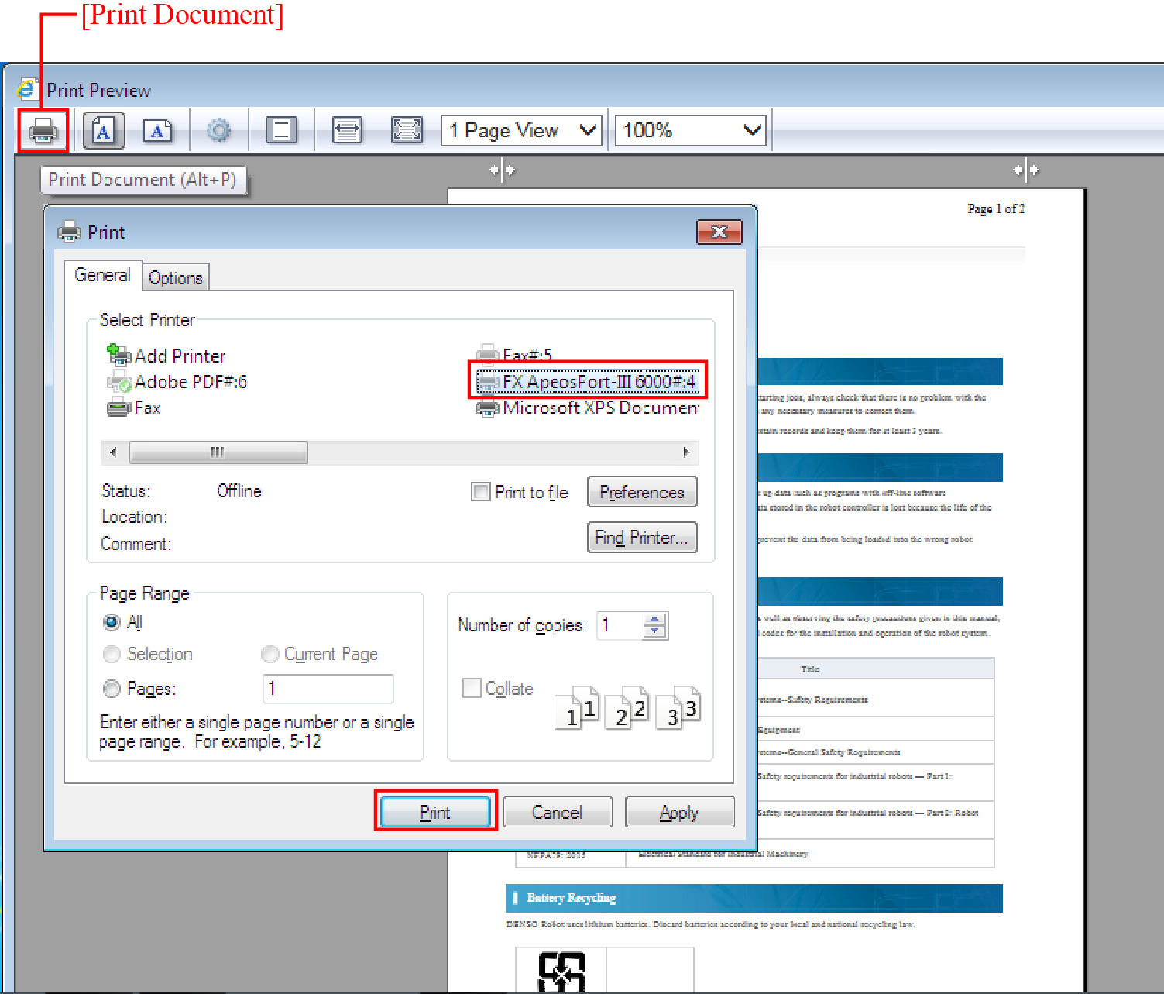Click the printer list horizontal scrollbar
The image size is (1164, 994).
(x=218, y=452)
